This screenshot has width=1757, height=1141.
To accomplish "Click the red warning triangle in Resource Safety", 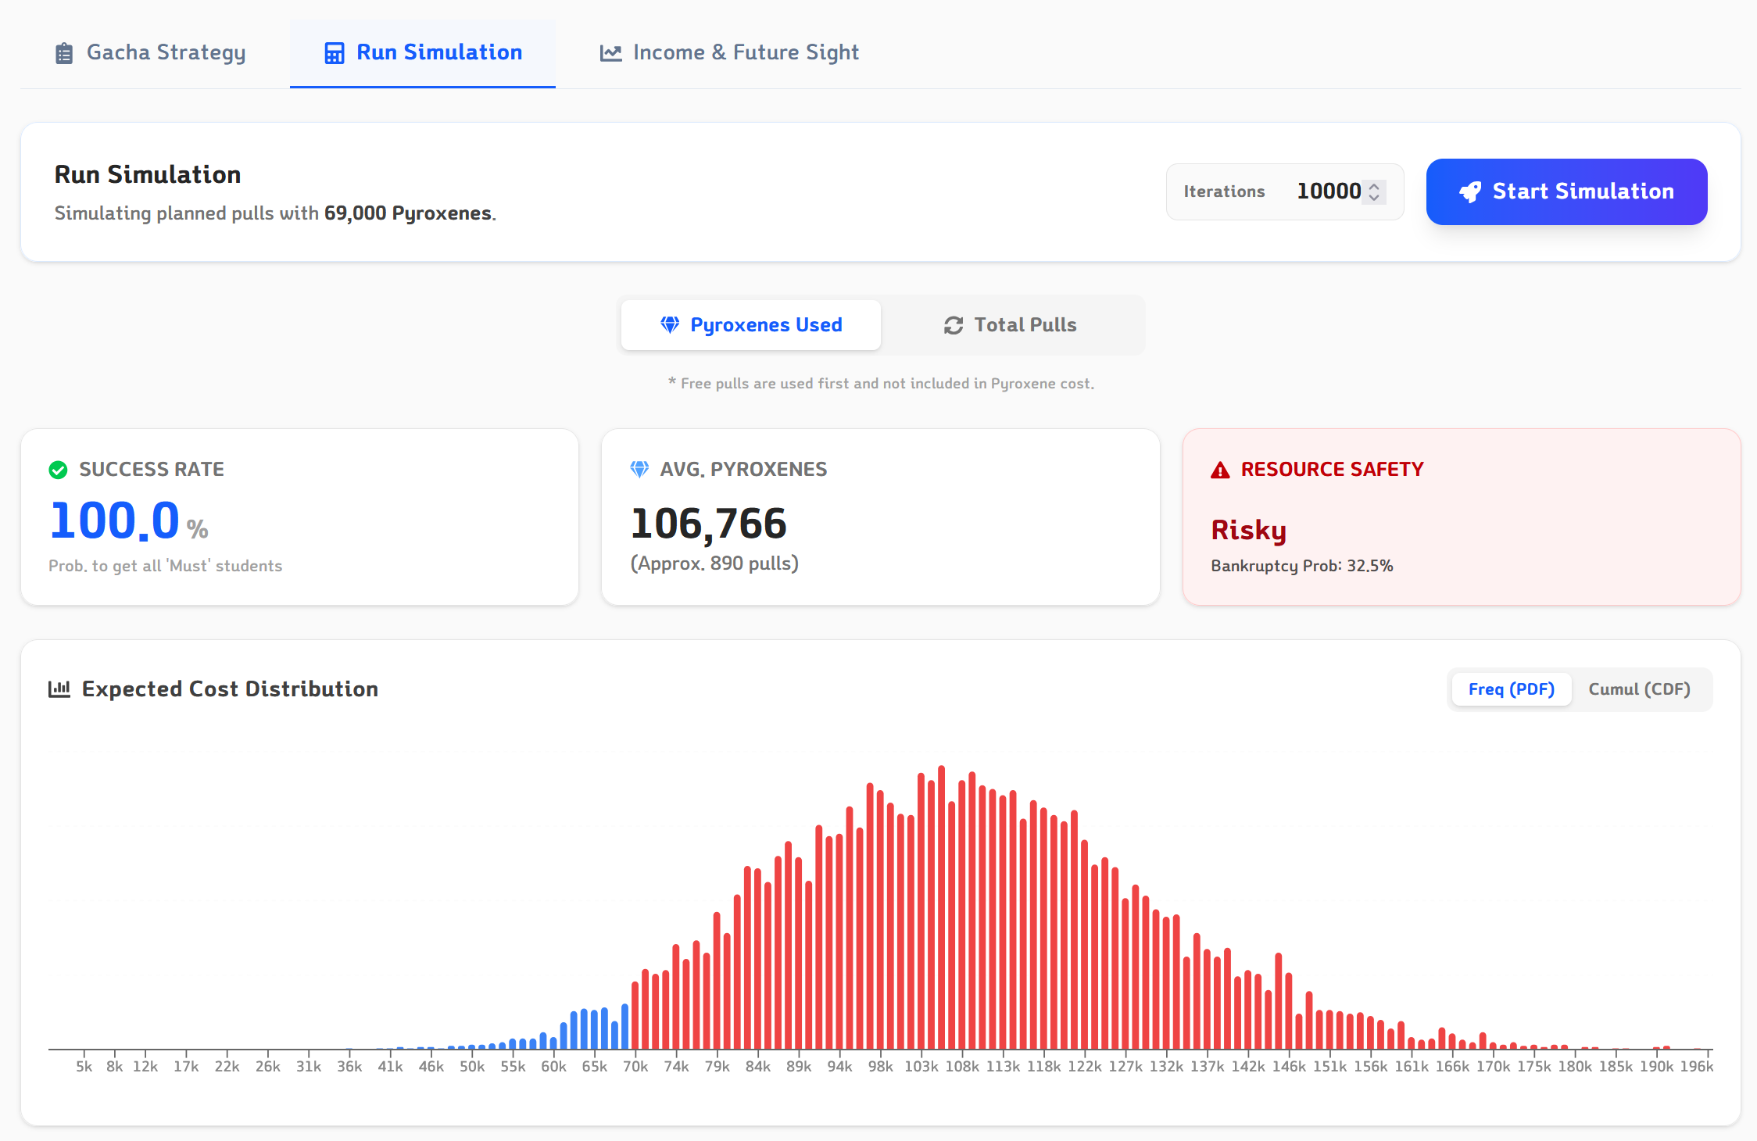I will 1220,470.
